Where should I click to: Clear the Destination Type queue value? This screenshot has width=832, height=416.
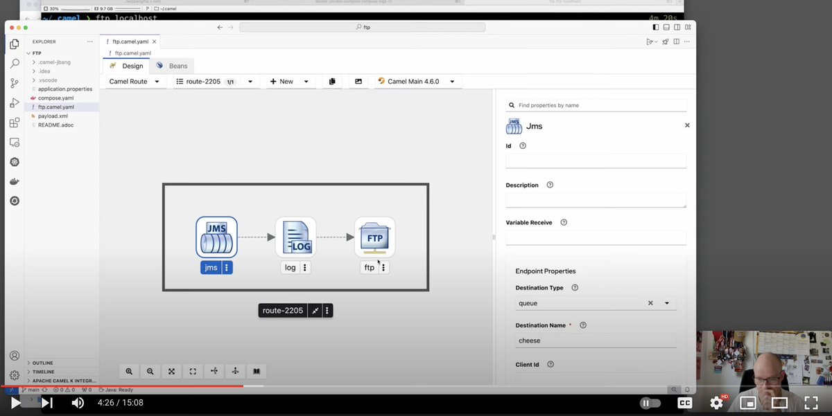pos(650,303)
